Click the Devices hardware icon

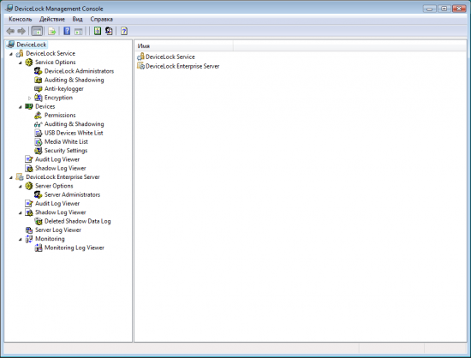29,106
